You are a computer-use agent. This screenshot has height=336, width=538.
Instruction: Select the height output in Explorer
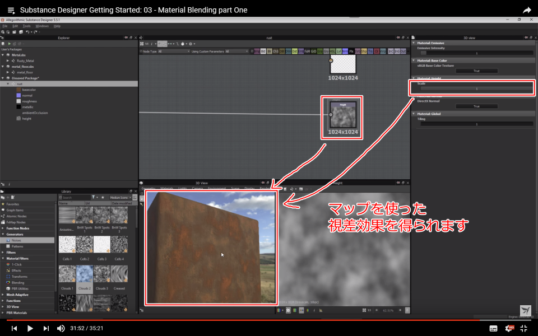click(26, 119)
